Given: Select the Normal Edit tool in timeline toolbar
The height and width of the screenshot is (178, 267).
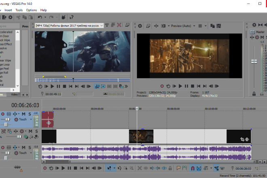Looking at the screenshot, I should coord(109,168).
